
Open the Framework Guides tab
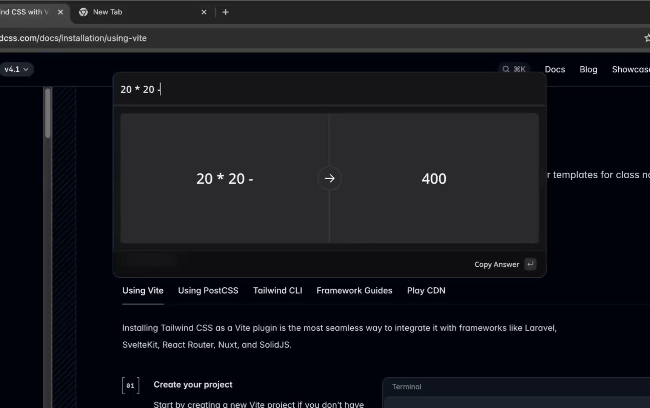(x=354, y=291)
